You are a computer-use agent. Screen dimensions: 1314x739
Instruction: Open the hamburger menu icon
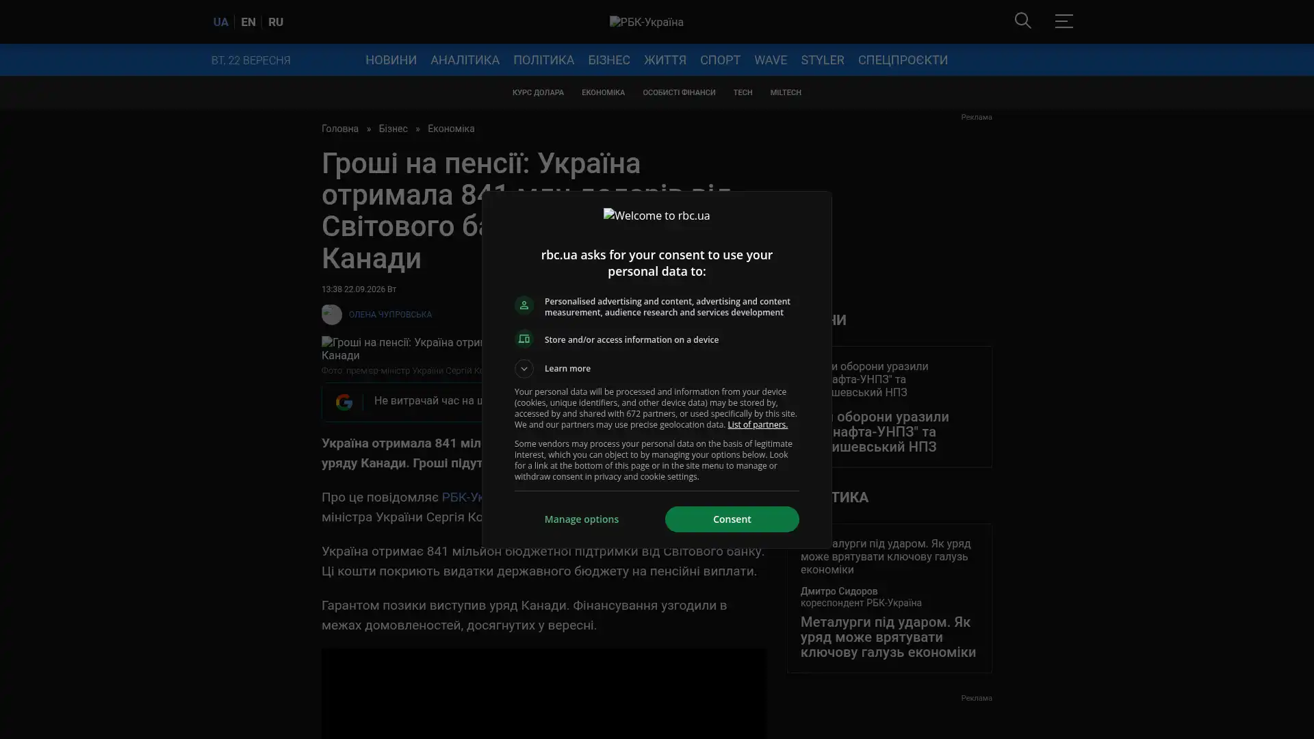click(x=1064, y=21)
